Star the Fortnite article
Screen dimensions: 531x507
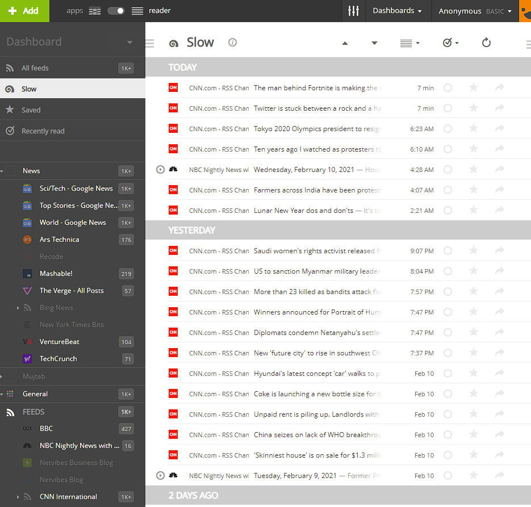pyautogui.click(x=474, y=87)
